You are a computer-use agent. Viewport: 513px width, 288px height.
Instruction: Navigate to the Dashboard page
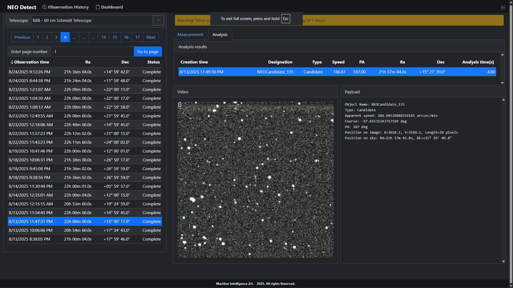(112, 7)
